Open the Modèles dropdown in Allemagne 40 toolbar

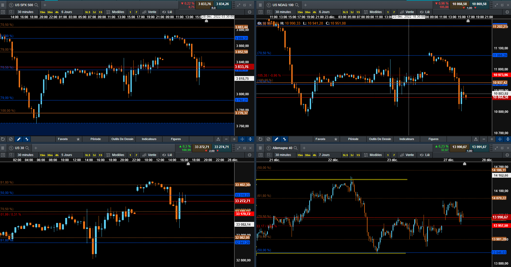373,155
